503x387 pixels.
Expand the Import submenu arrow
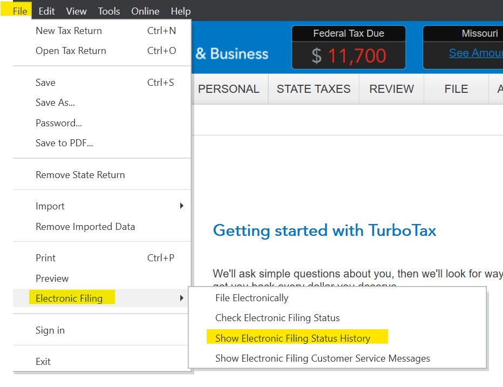point(181,206)
